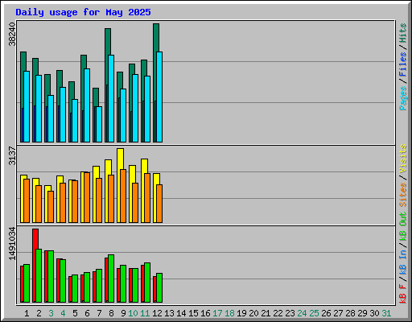Click day label 2 on the x-axis
Screen dimensions: 412x322
(39, 313)
